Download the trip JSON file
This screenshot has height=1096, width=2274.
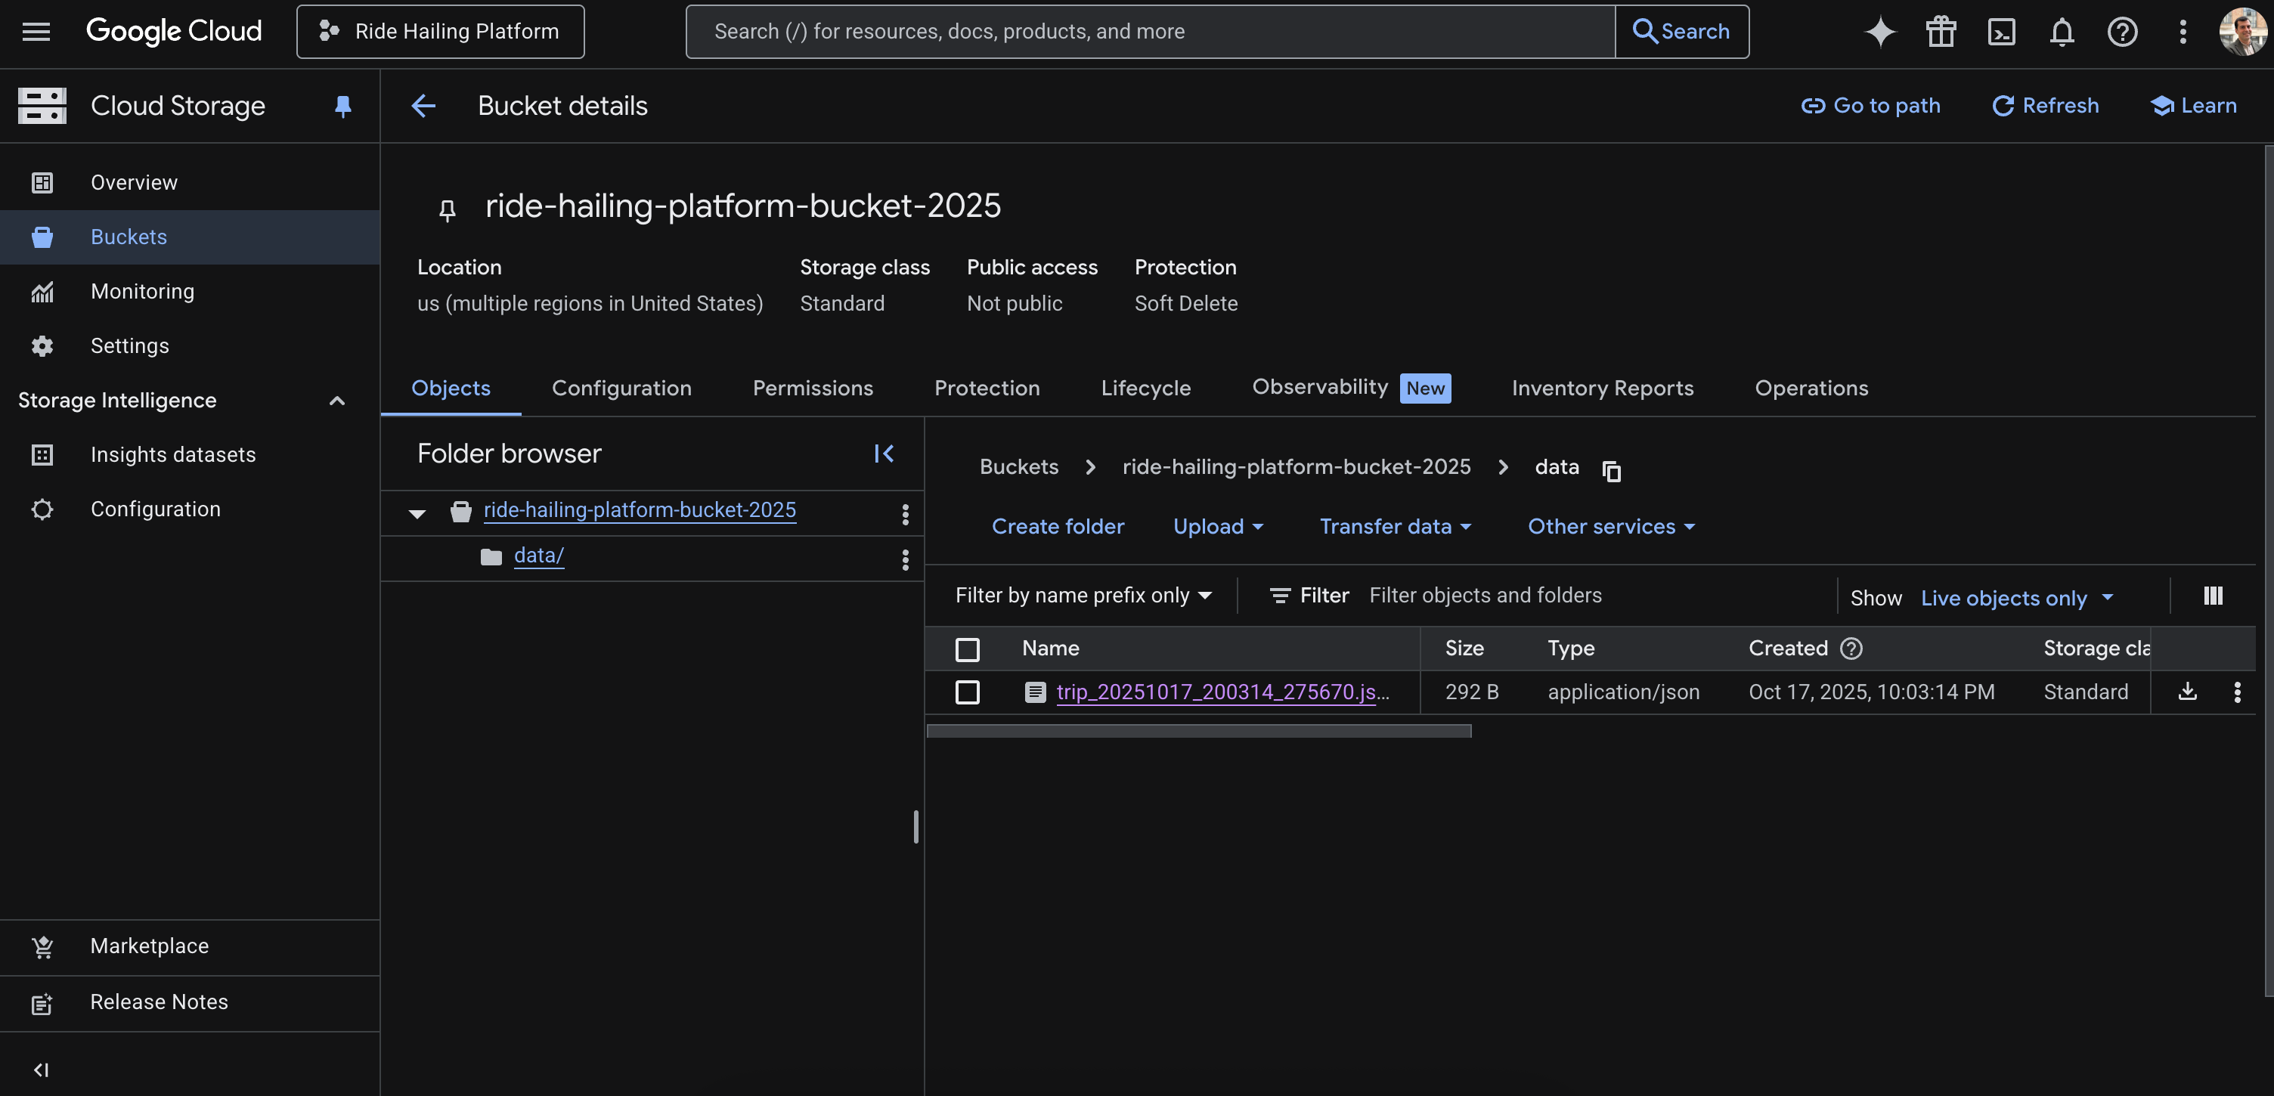click(2186, 691)
